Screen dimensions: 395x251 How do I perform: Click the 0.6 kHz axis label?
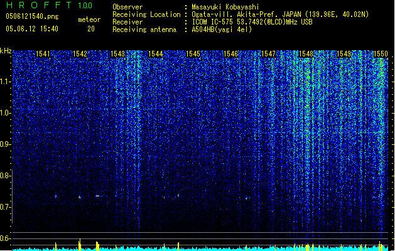click(x=6, y=238)
